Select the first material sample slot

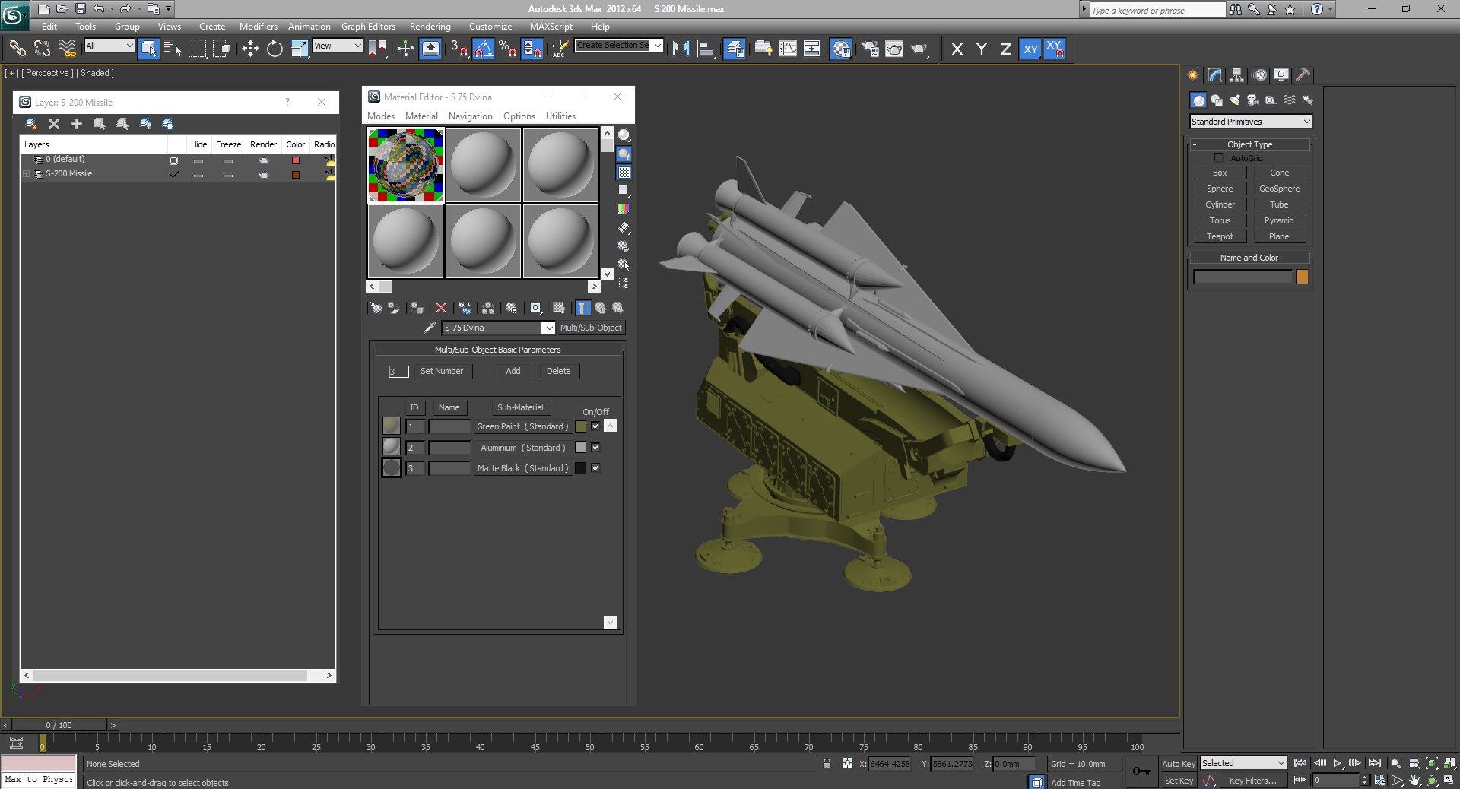405,165
